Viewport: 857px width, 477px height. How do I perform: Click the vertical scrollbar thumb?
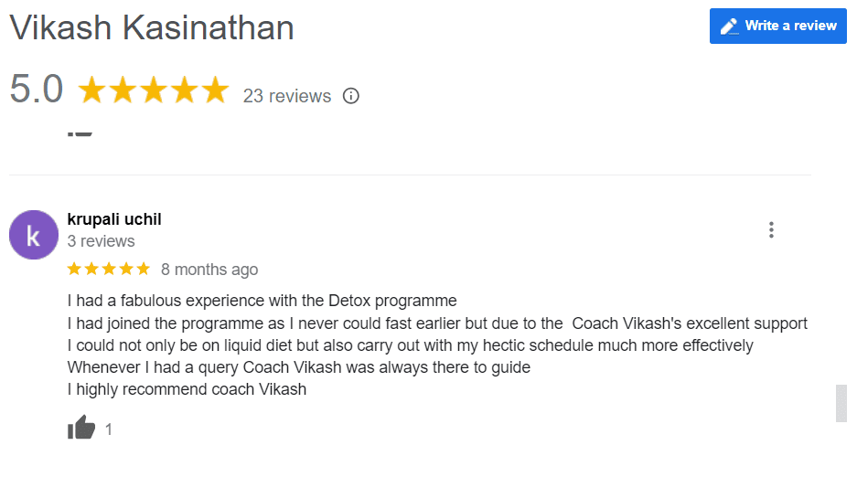pyautogui.click(x=841, y=403)
